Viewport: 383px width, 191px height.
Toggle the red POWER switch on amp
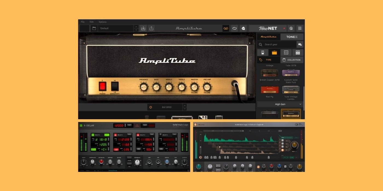coord(103,86)
